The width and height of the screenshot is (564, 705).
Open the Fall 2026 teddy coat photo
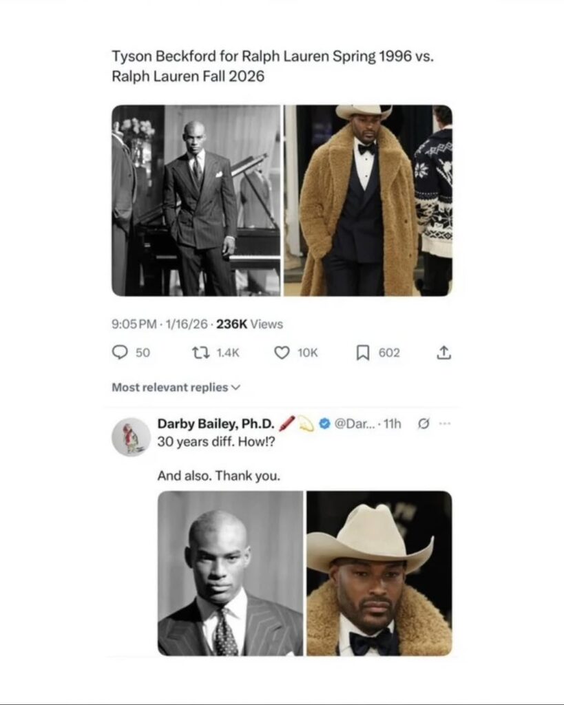tap(368, 200)
